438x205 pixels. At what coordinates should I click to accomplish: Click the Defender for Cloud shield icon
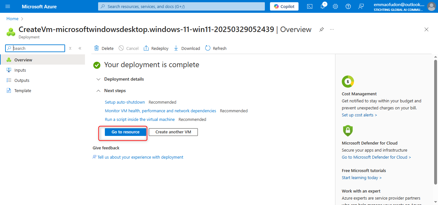348,130
